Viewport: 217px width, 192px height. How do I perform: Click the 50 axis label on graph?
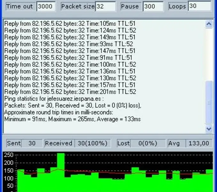(10, 186)
